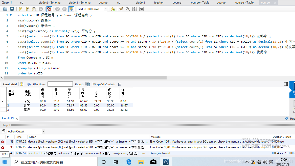
Task: Select output row 40 with 3 row(s) returned
Action: pos(148,153)
